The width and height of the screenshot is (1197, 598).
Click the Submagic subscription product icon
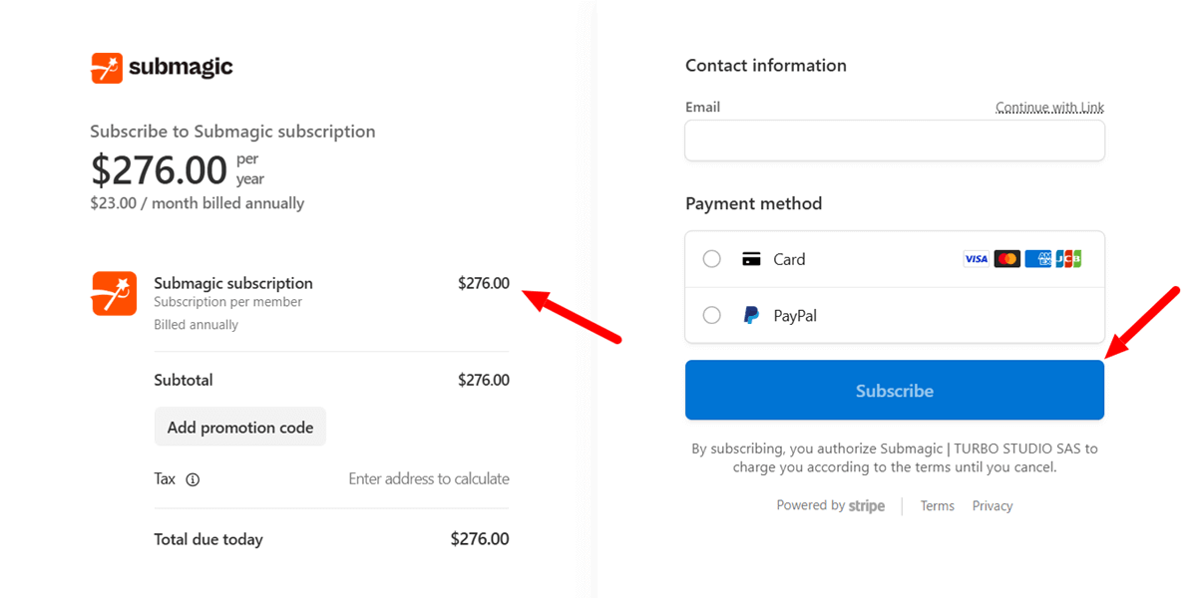pos(114,293)
